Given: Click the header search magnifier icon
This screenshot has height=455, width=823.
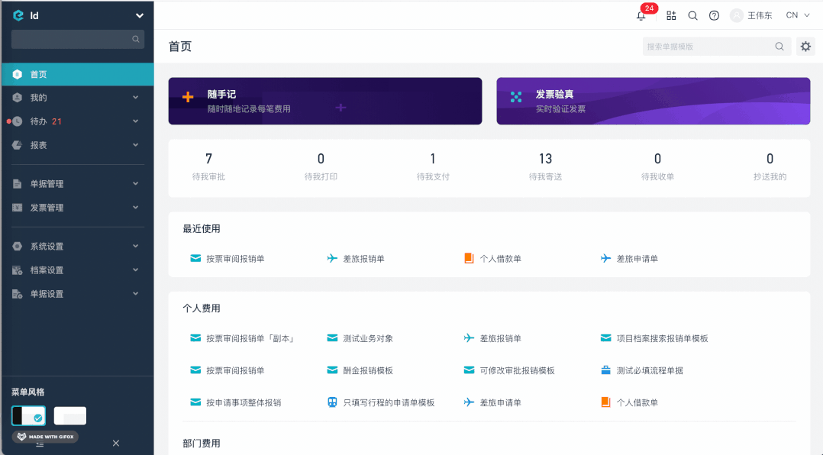Looking at the screenshot, I should pos(693,16).
